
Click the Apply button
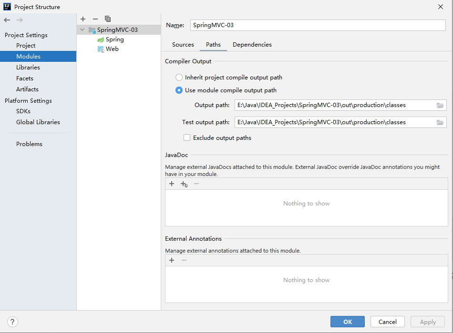tap(428, 322)
